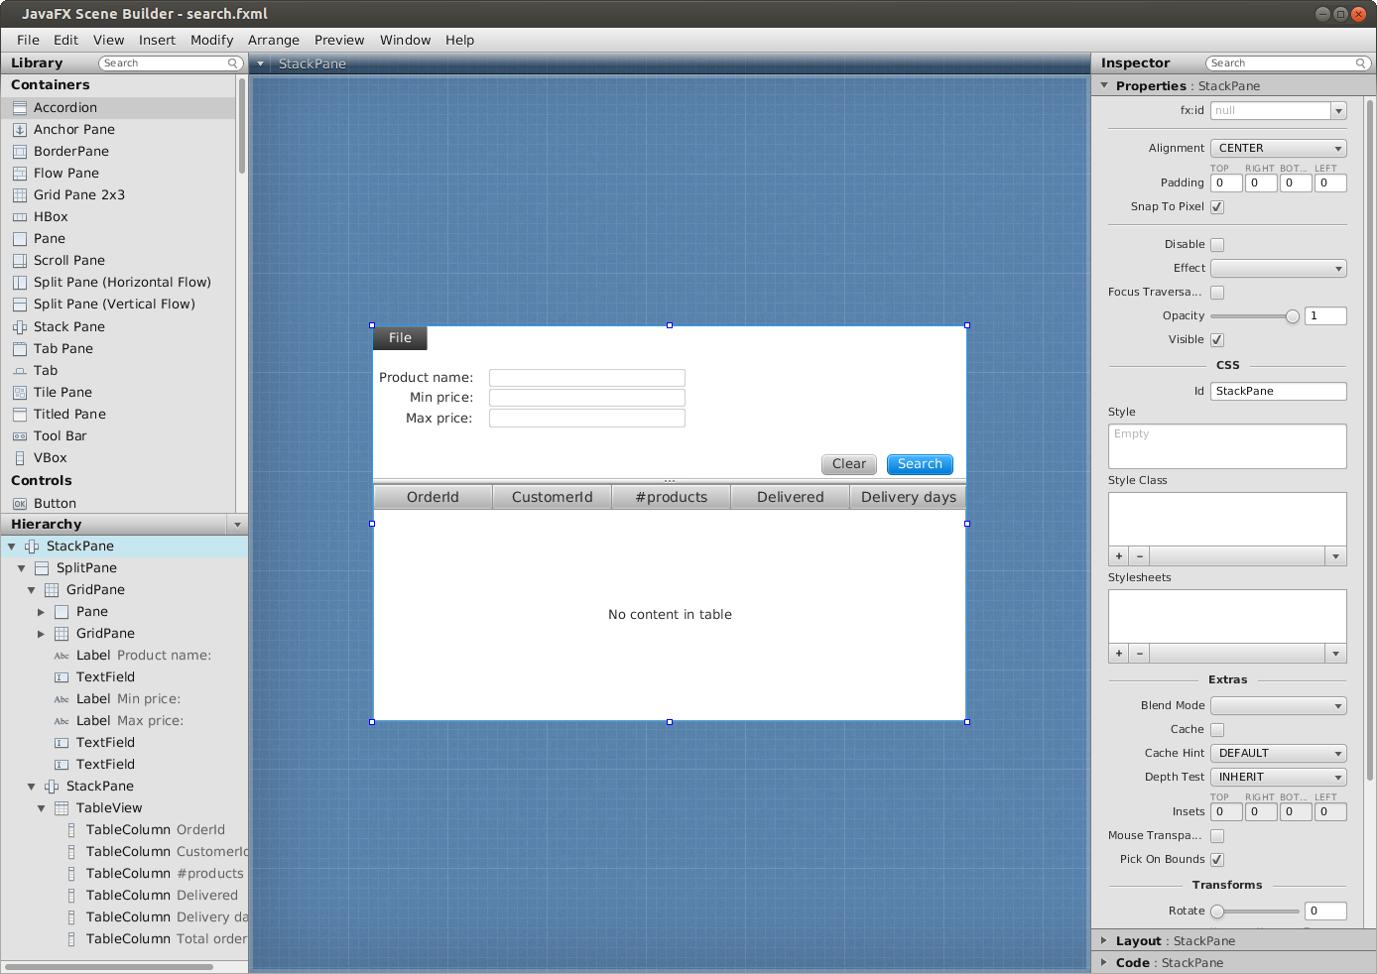Click the Grid Pane 2x3 icon
This screenshot has width=1377, height=974.
pyautogui.click(x=20, y=195)
